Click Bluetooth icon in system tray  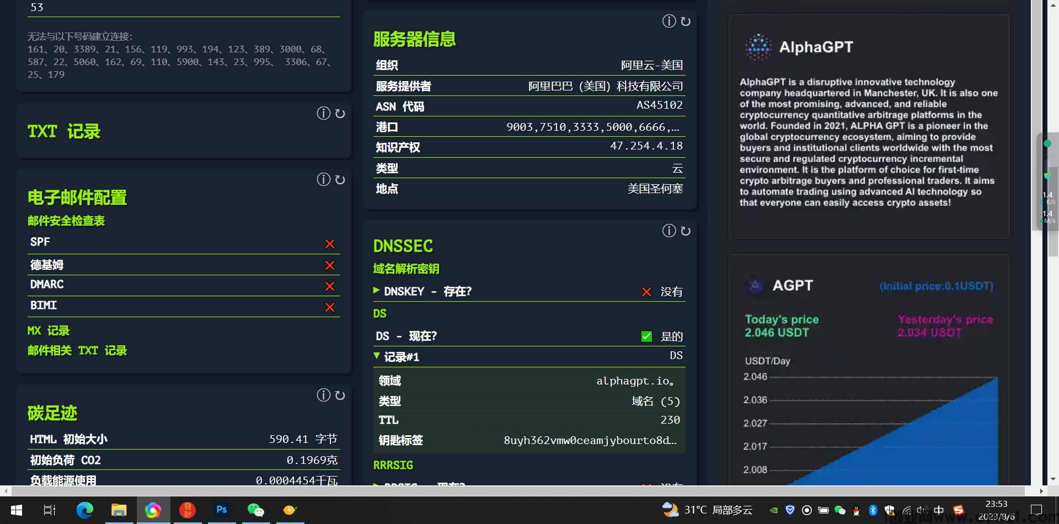point(873,510)
